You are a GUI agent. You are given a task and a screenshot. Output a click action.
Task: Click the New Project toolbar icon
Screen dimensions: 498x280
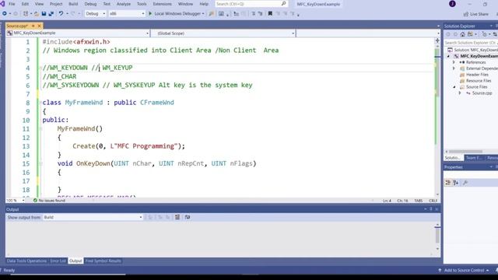pyautogui.click(x=26, y=14)
